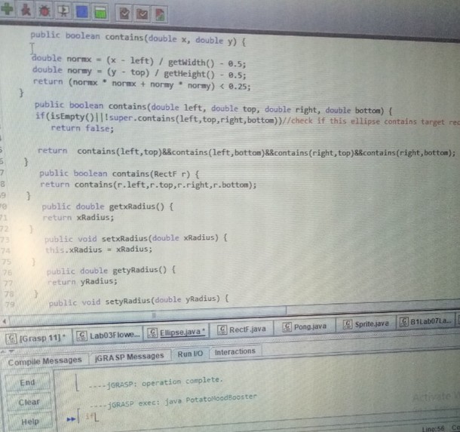Click the Run in Canvas easel icon

(x=63, y=11)
